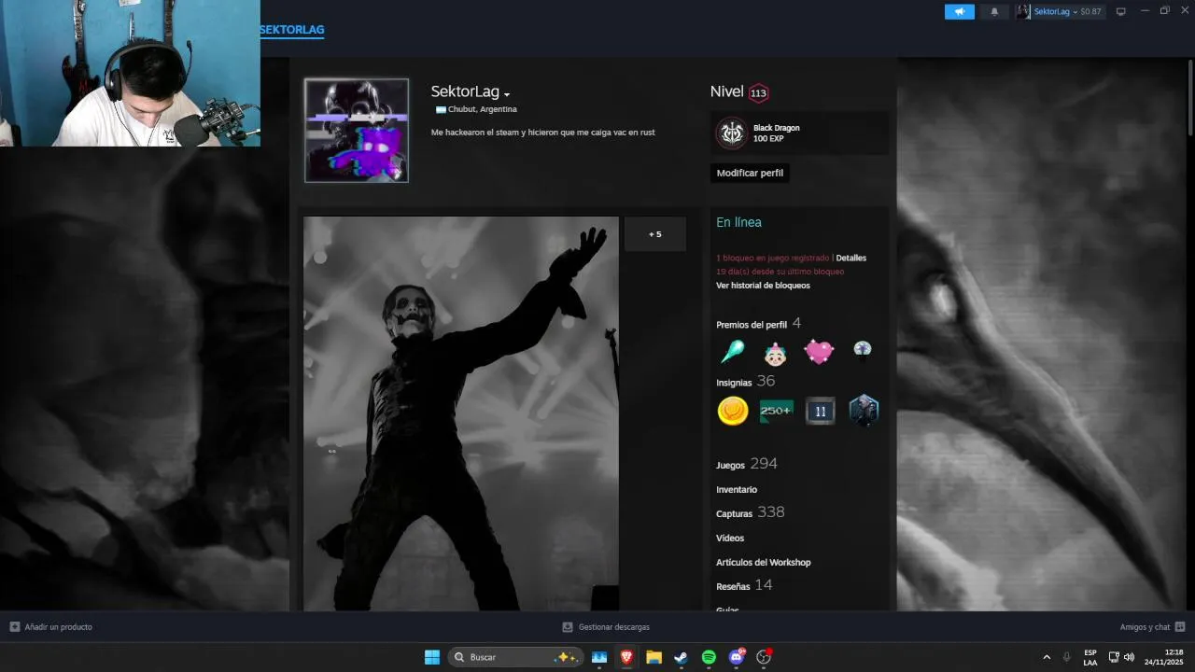Open File Explorer from taskbar
Image resolution: width=1195 pixels, height=672 pixels.
[654, 657]
